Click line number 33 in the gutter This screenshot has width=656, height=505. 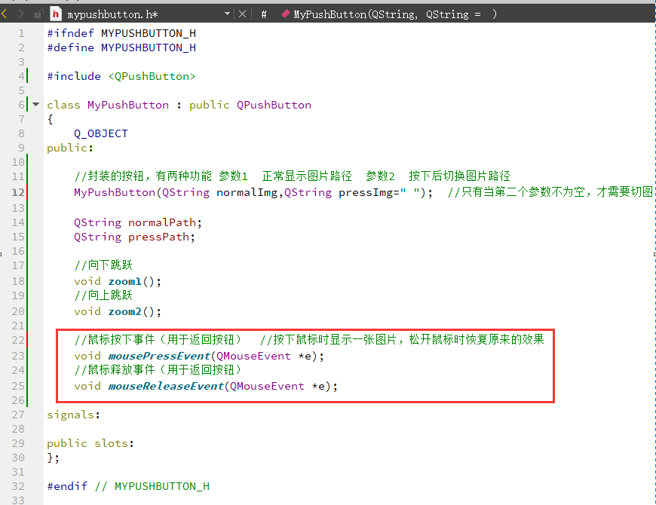pyautogui.click(x=18, y=500)
